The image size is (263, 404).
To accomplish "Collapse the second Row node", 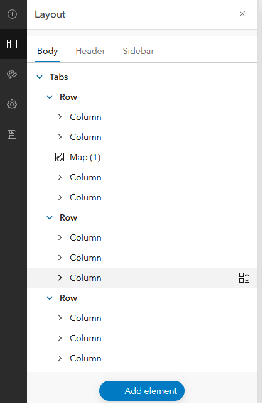I will tap(50, 217).
